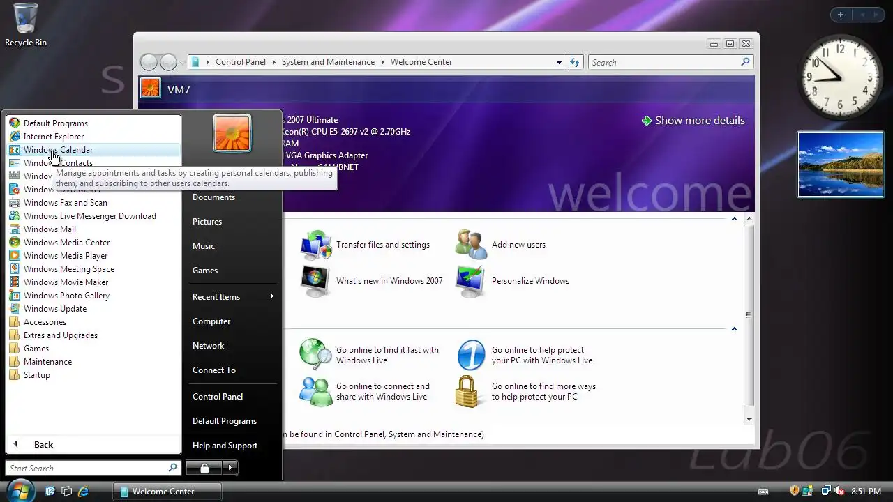Open Windows Media Center
This screenshot has width=893, height=502.
(93, 243)
